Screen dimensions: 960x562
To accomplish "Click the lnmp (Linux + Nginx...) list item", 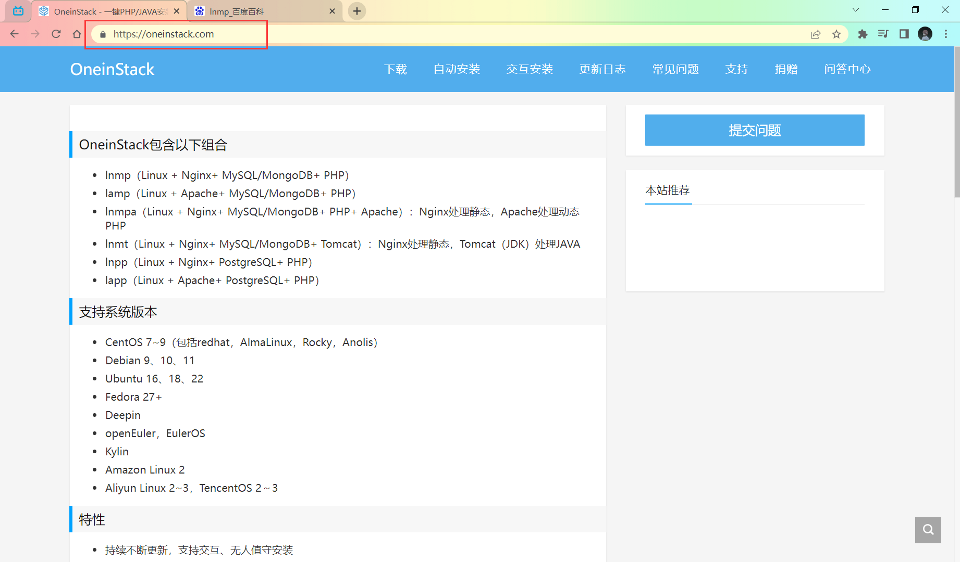I will click(227, 175).
